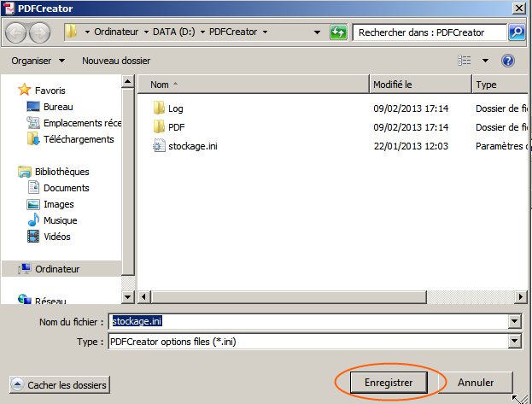The image size is (532, 404).
Task: Open Téléchargements in favorites
Action: click(79, 139)
